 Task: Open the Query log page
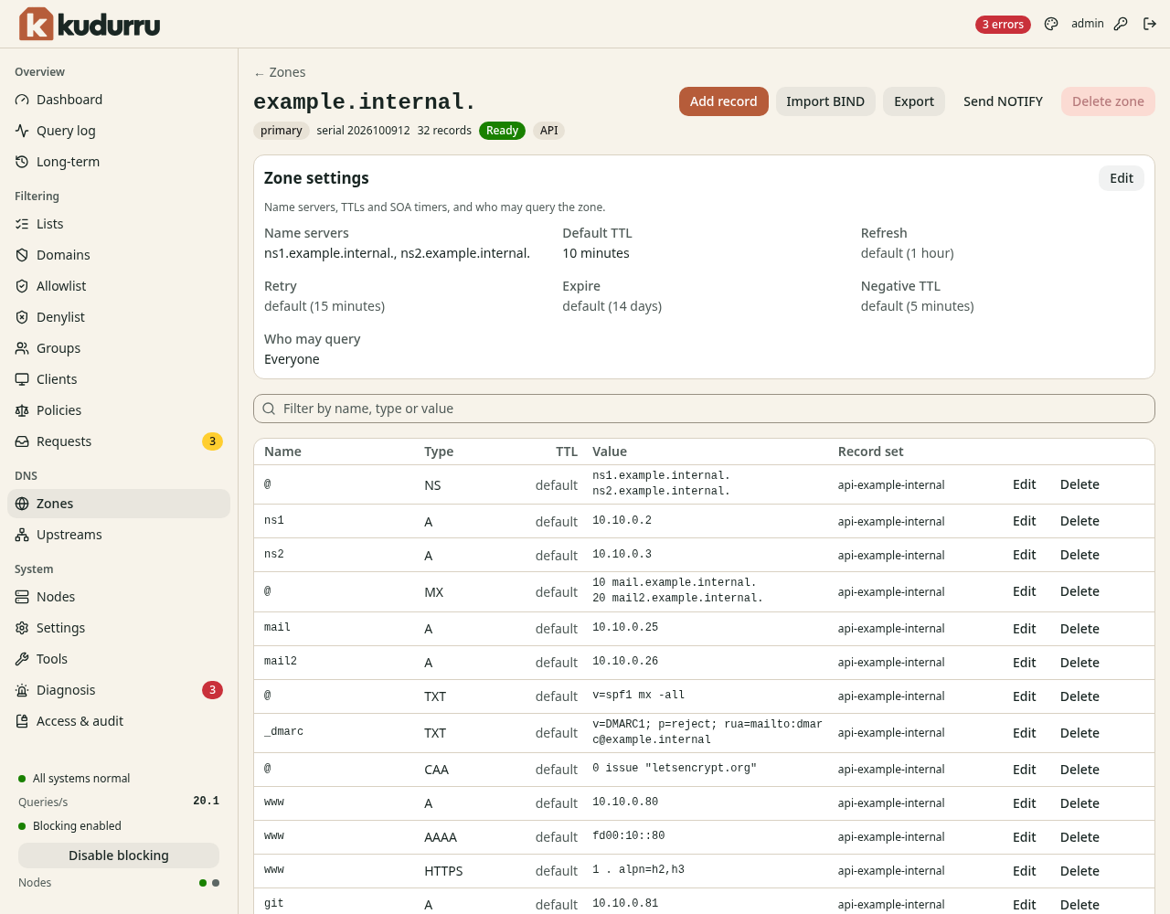119,131
